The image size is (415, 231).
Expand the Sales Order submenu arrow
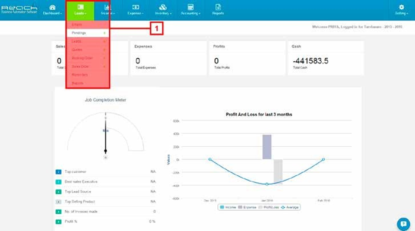tap(104, 67)
